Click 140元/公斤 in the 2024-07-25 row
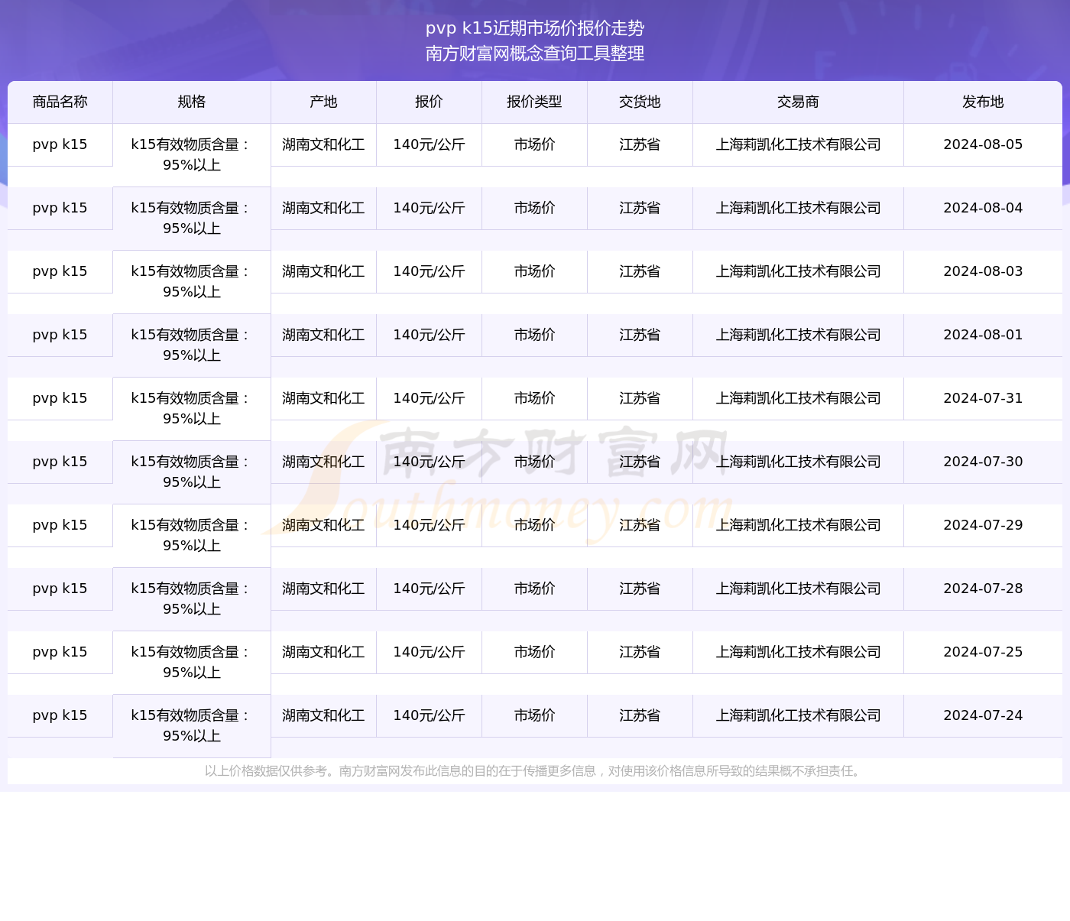1070x921 pixels. pos(429,652)
